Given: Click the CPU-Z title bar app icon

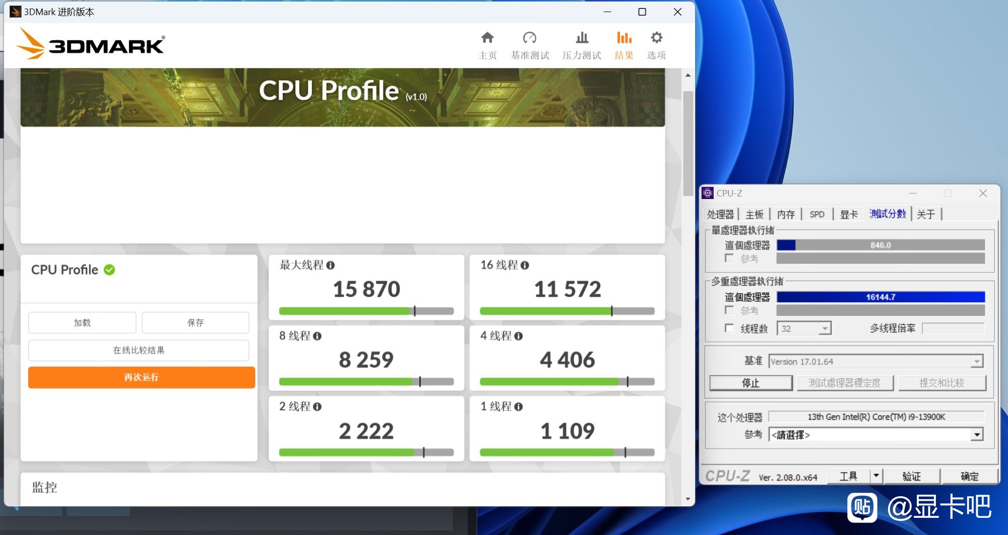Looking at the screenshot, I should [708, 193].
